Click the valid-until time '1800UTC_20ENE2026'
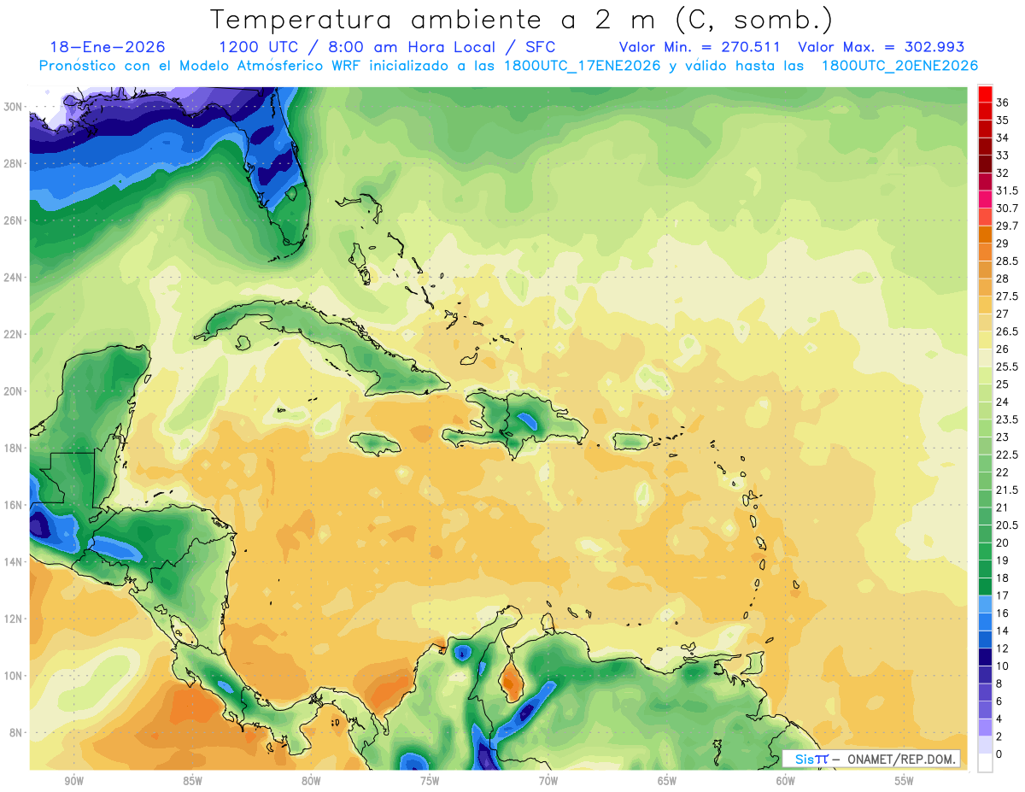This screenshot has height=792, width=1025. pos(899,66)
